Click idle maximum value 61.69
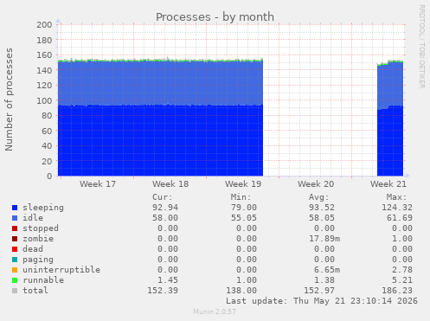The width and height of the screenshot is (430, 321). (400, 218)
